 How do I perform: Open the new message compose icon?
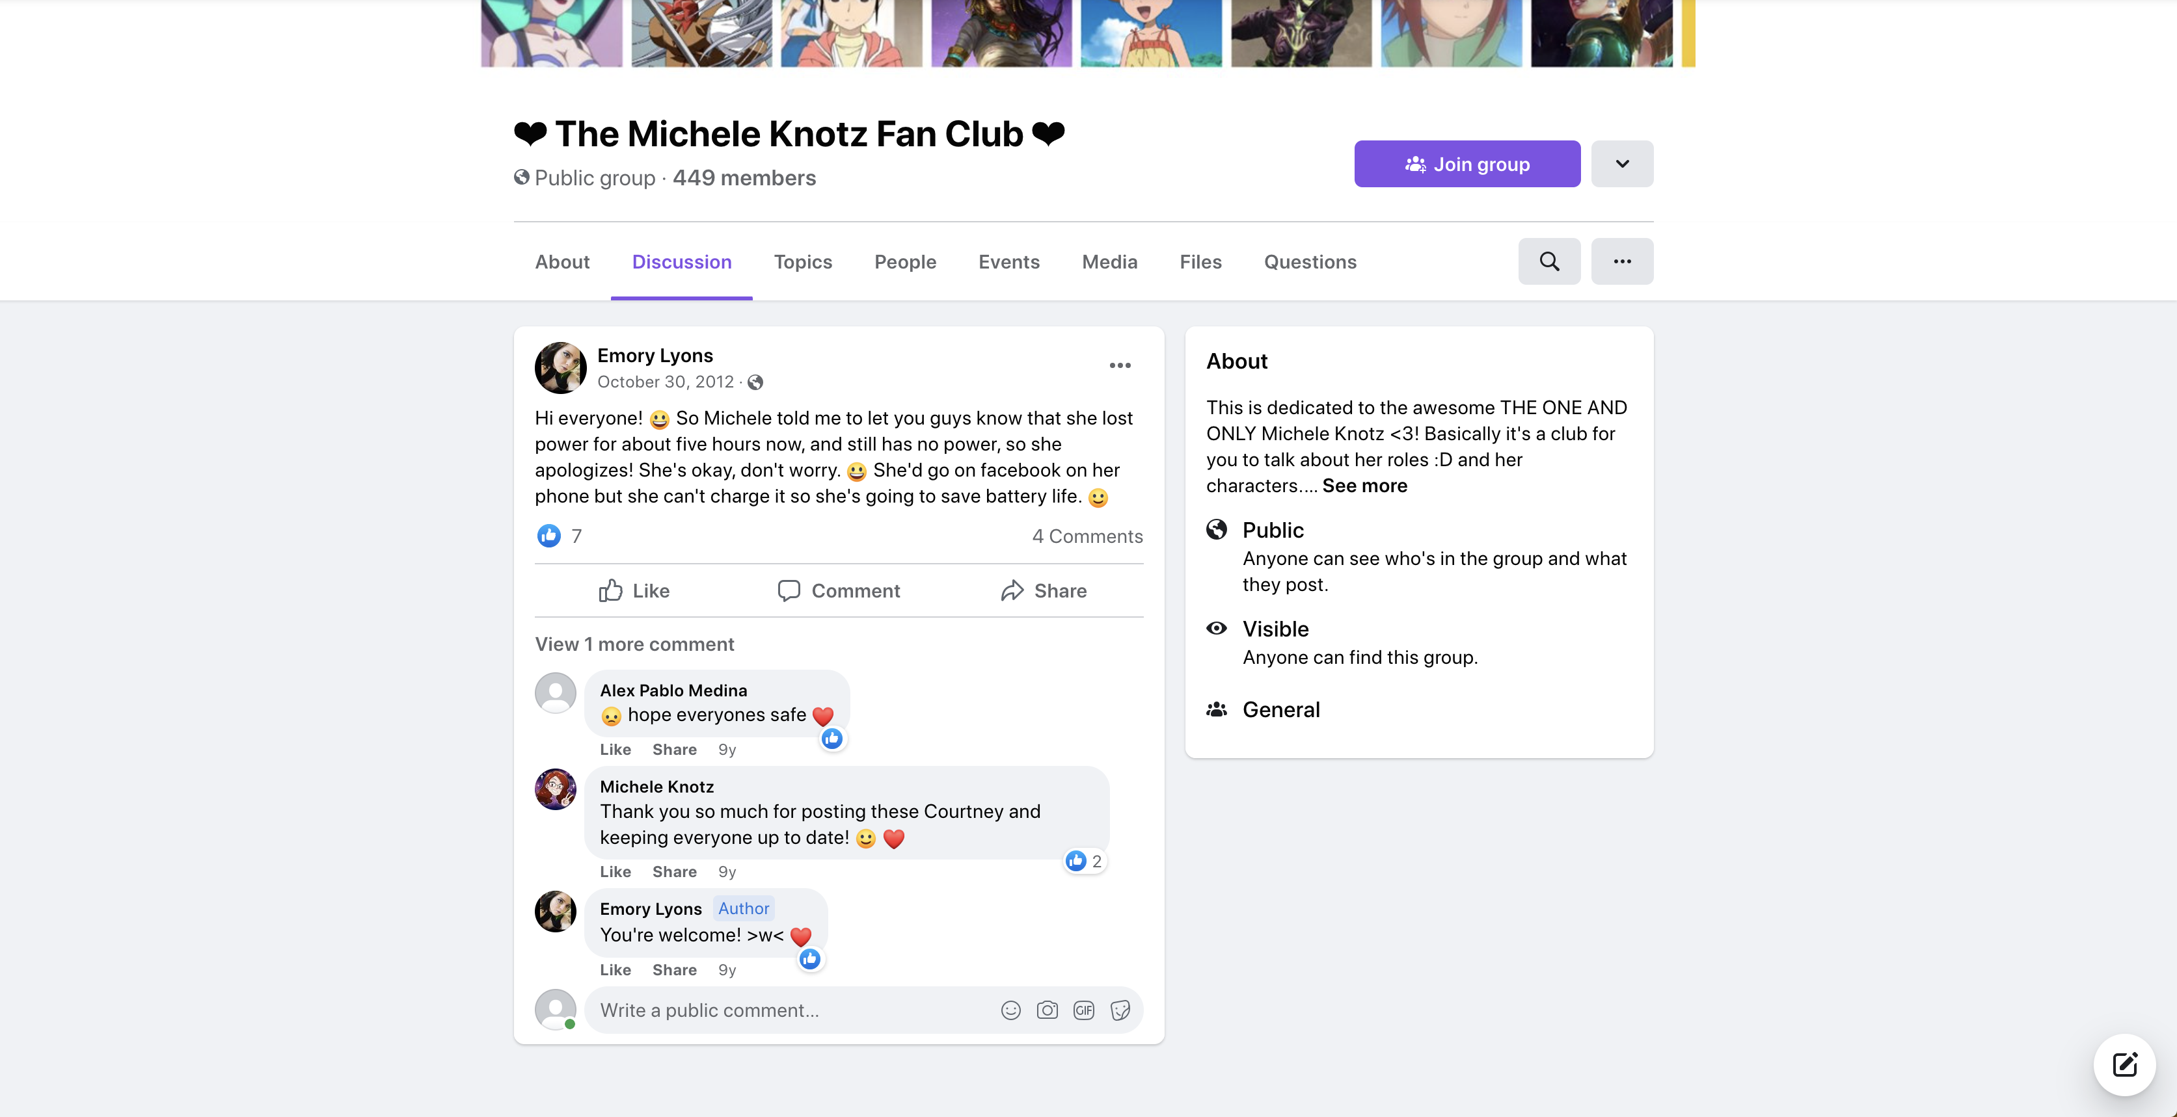pyautogui.click(x=2124, y=1064)
